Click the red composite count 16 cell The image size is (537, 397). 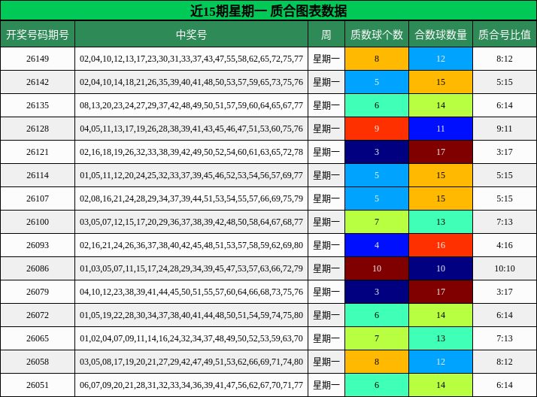click(x=441, y=244)
